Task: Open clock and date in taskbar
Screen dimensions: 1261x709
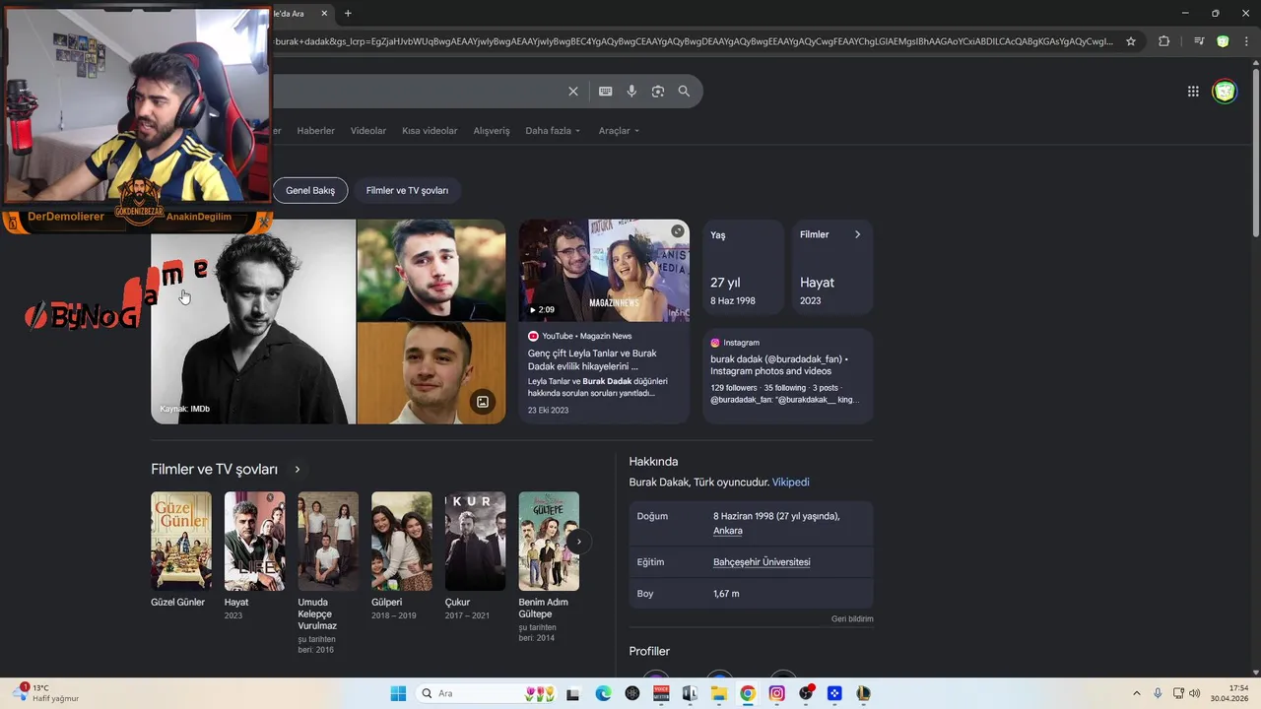Action: point(1228,693)
